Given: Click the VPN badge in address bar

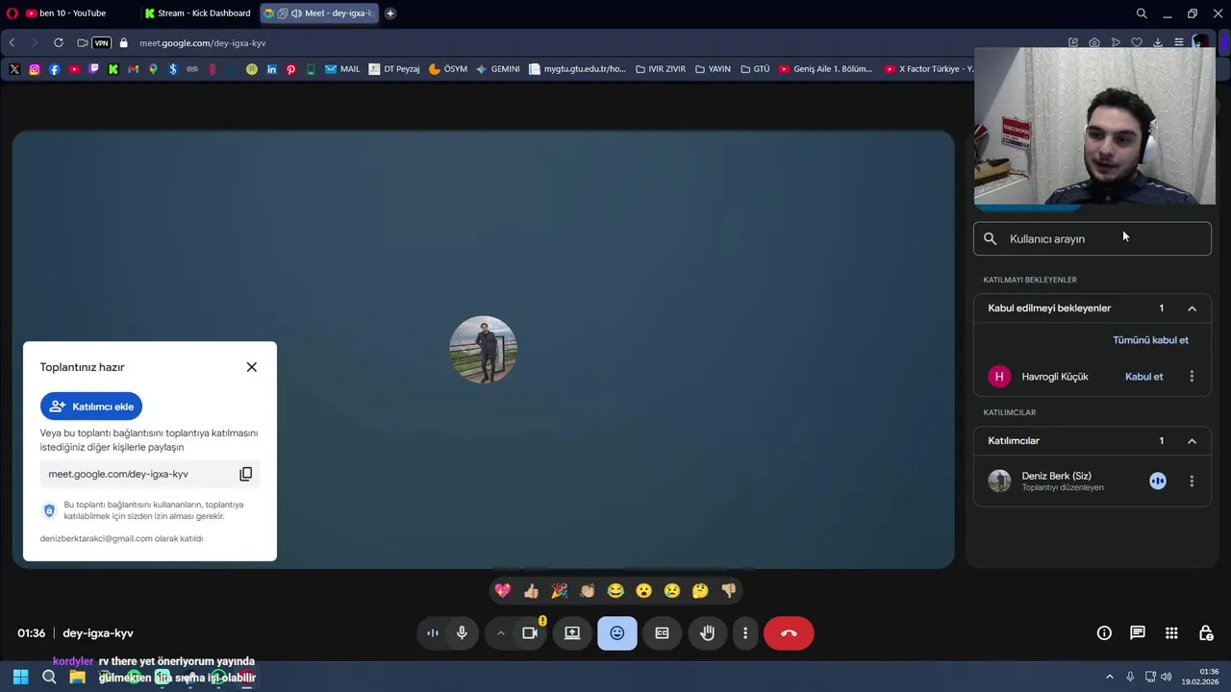Looking at the screenshot, I should (x=101, y=43).
